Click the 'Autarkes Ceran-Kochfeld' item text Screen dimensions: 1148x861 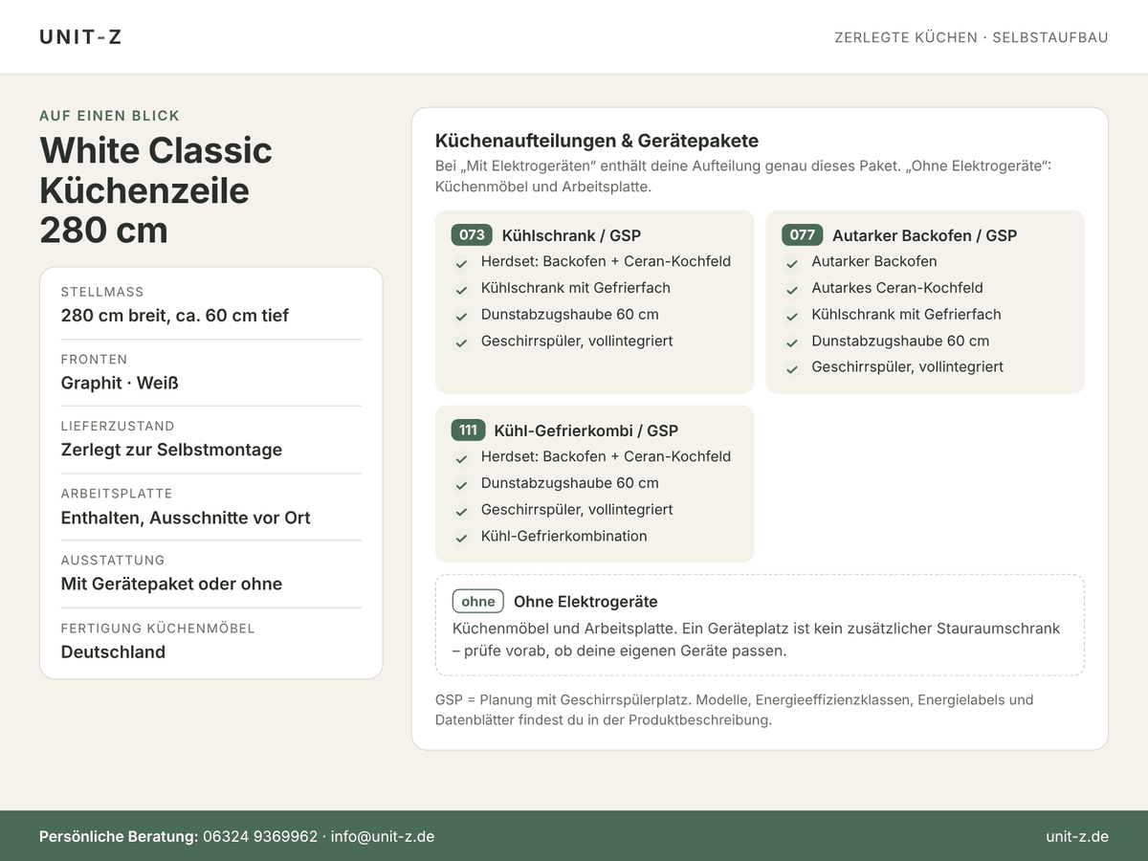click(897, 288)
